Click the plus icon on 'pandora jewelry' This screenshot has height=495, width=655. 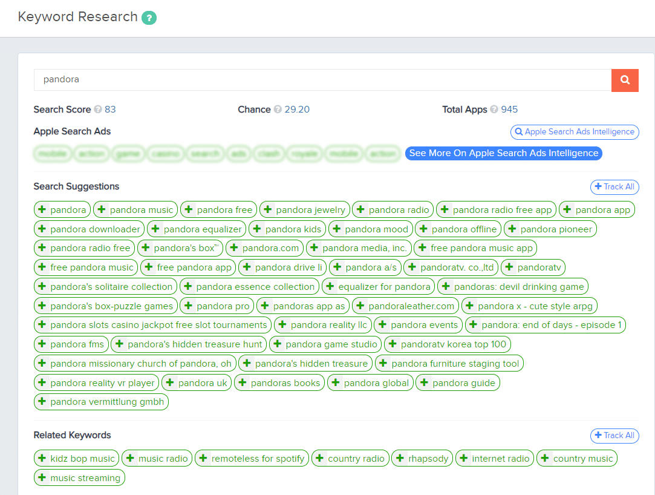268,209
